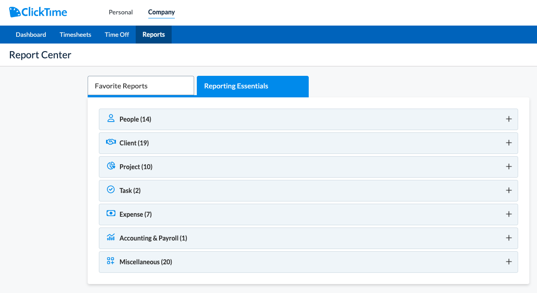The image size is (537, 293).
Task: Click the Task (2) label
Action: click(130, 190)
